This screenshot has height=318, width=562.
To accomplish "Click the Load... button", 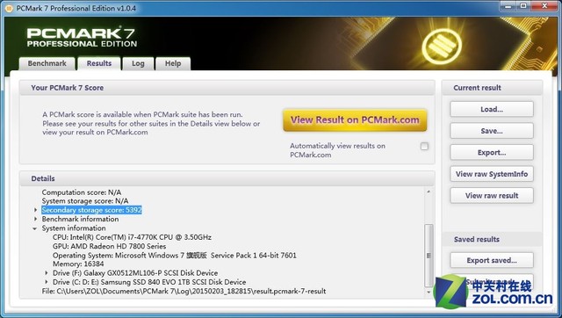I will [492, 109].
